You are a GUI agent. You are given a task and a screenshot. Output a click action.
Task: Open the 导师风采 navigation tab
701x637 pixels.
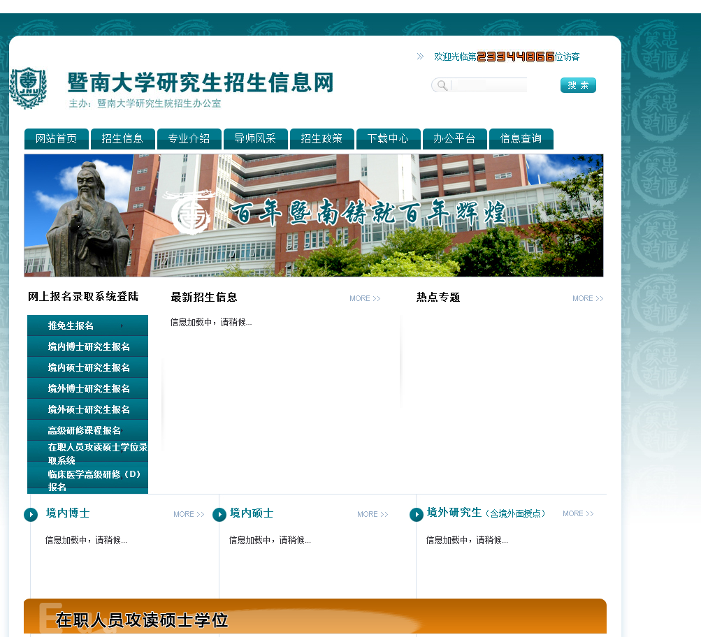(x=255, y=139)
